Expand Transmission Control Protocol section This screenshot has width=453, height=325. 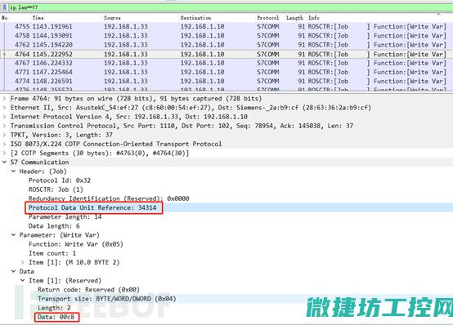tap(4, 126)
